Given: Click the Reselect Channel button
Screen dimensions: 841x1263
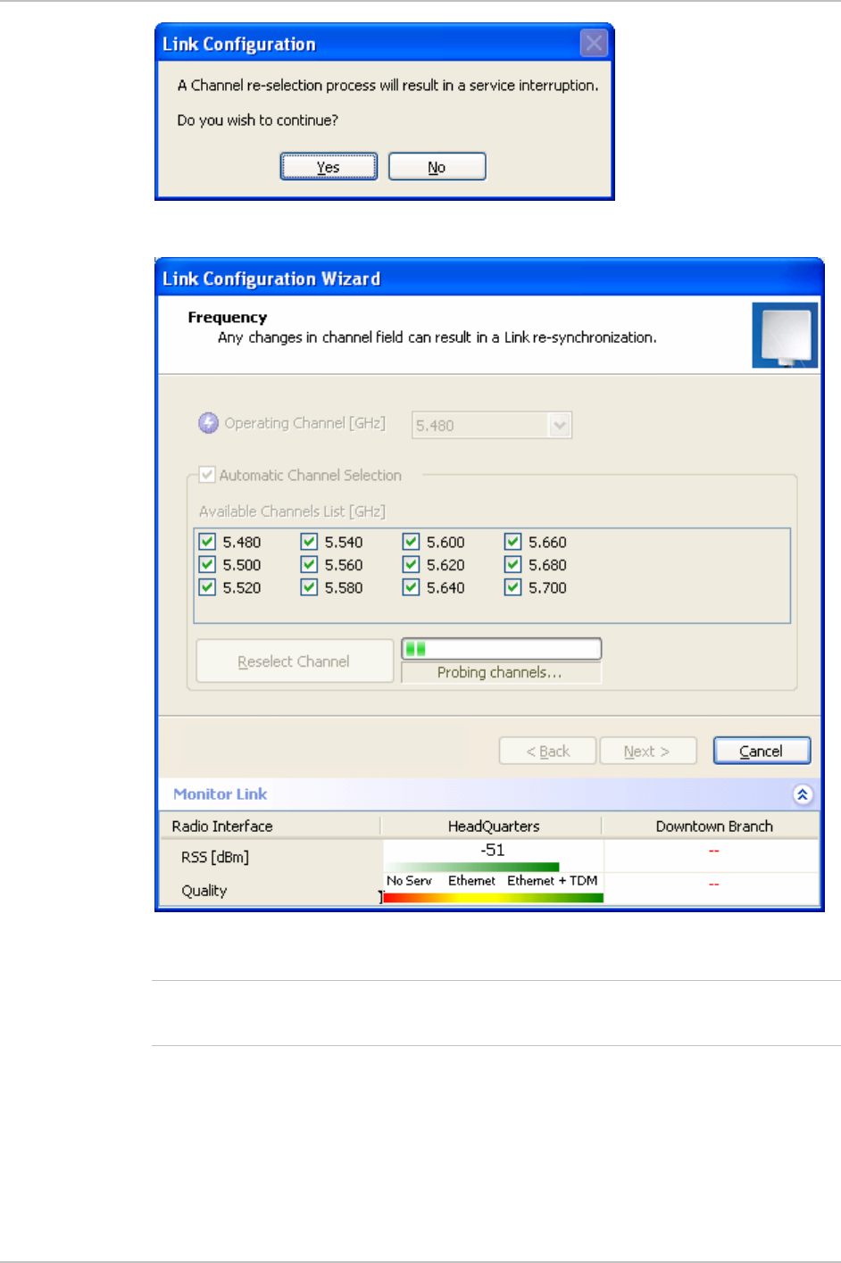Looking at the screenshot, I should click(295, 661).
